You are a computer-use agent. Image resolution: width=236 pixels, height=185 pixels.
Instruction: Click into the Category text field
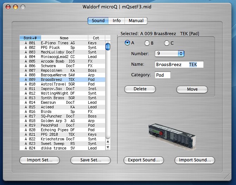pos(162,75)
